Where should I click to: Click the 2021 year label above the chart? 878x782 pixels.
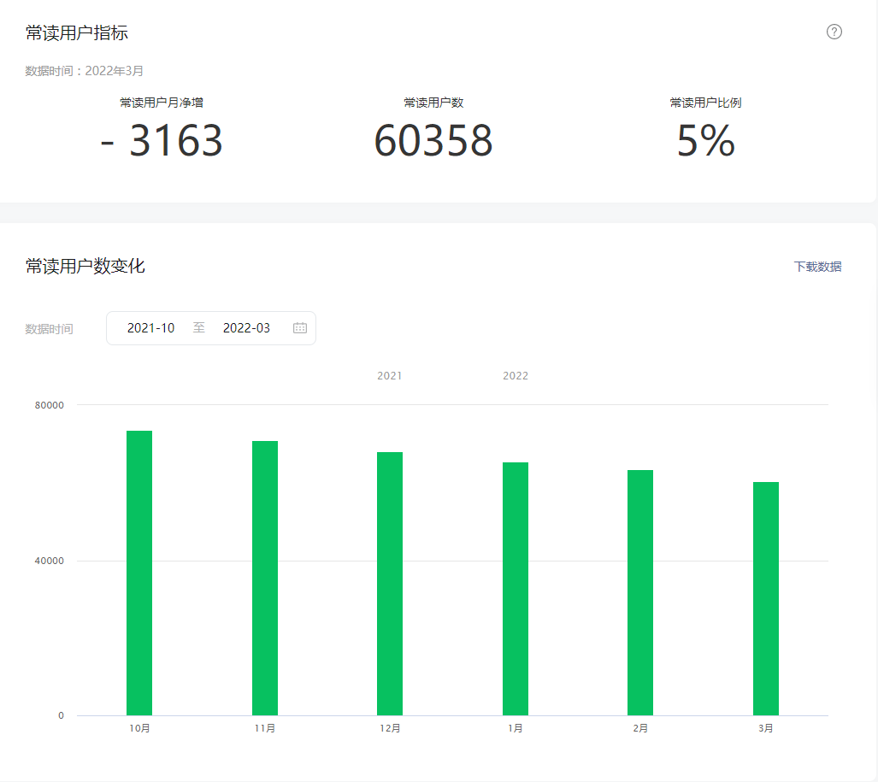[x=389, y=376]
